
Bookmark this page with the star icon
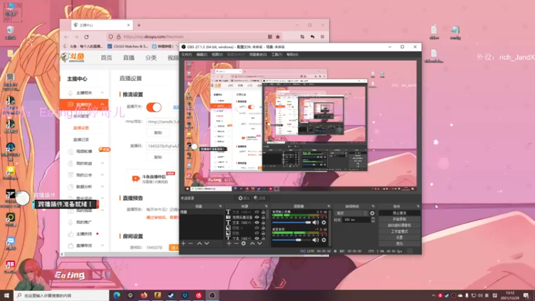coord(278,37)
